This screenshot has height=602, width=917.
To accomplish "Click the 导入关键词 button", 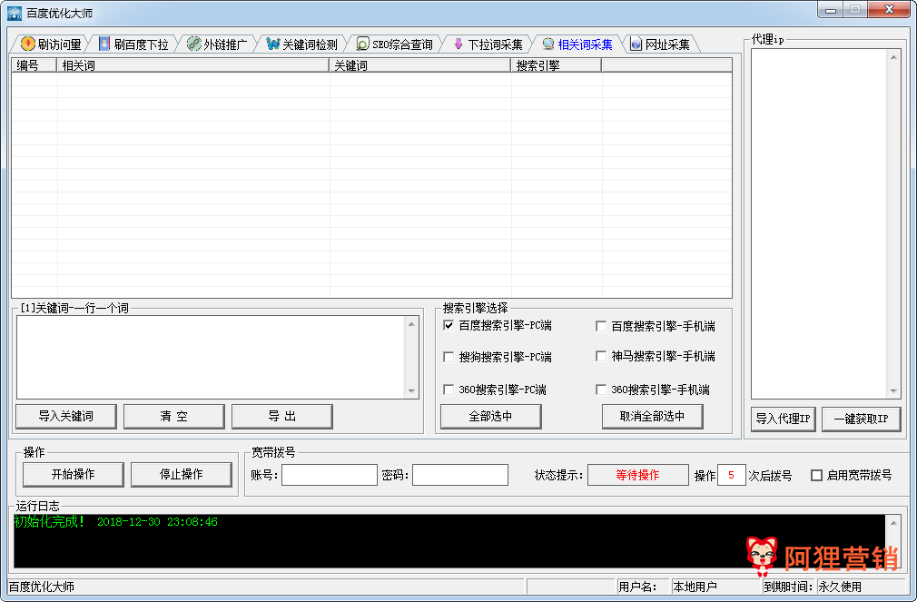I will pyautogui.click(x=66, y=416).
